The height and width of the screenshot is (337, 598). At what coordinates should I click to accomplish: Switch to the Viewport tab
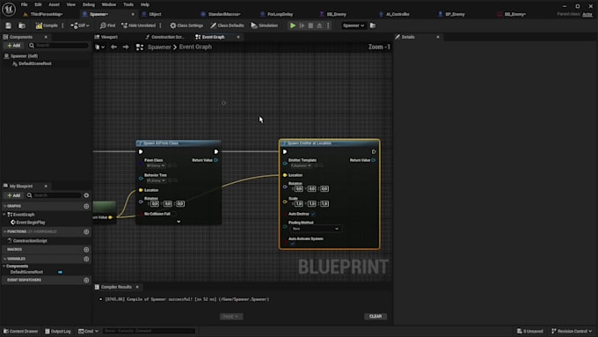point(109,37)
